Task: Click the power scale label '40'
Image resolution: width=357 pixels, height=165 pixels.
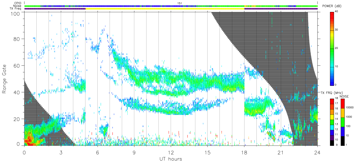Action: (337, 12)
